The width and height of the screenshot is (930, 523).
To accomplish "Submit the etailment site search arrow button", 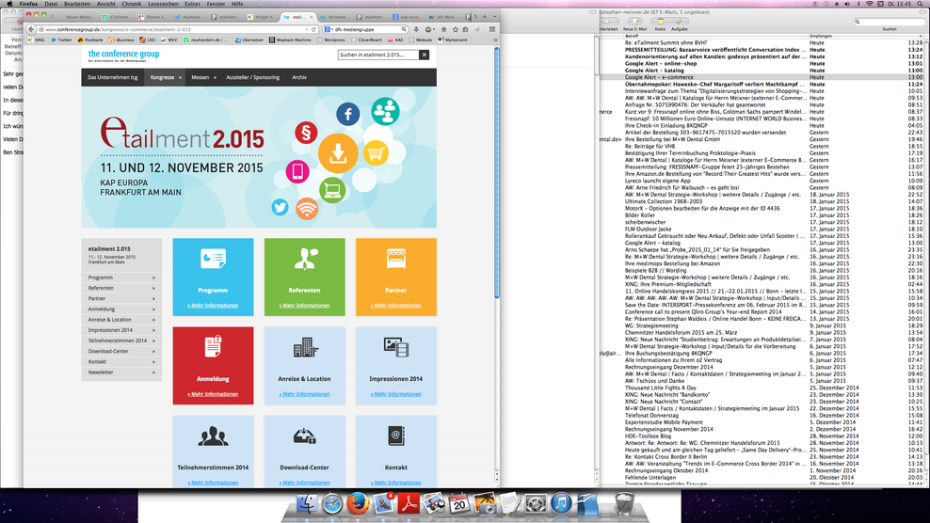I will [425, 55].
